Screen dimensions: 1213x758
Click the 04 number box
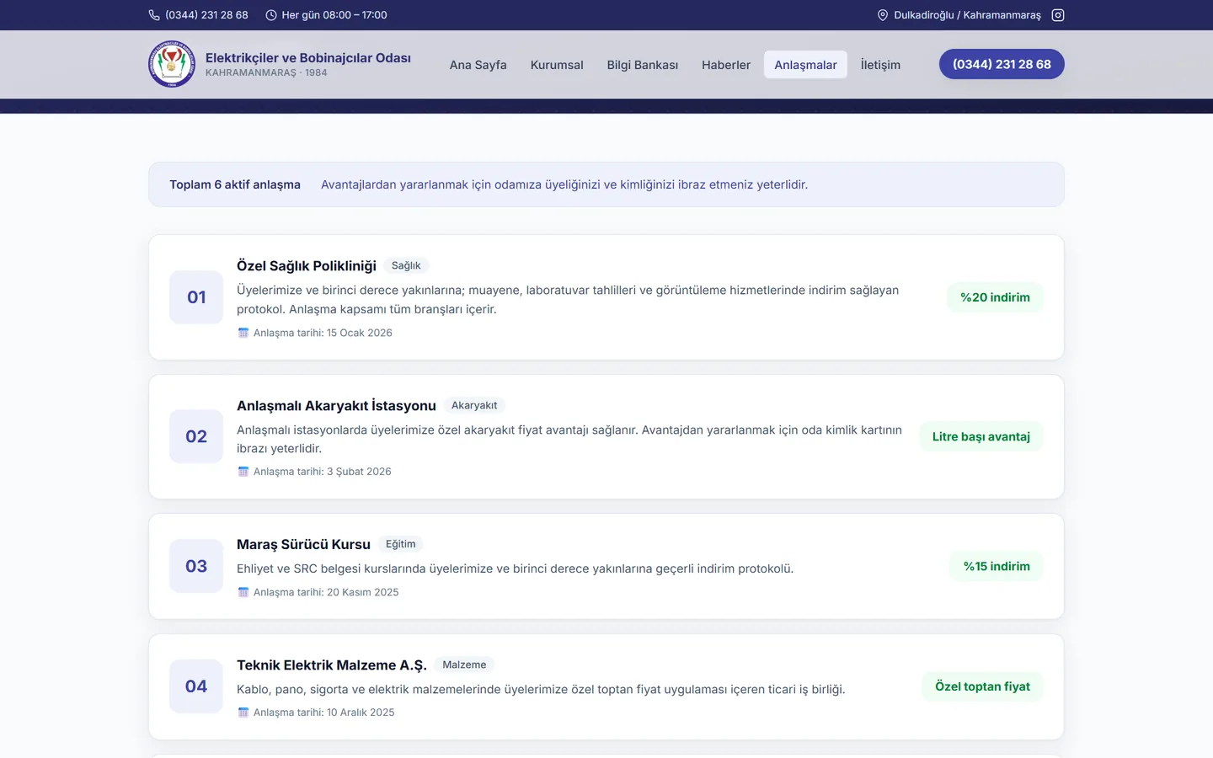click(x=196, y=686)
